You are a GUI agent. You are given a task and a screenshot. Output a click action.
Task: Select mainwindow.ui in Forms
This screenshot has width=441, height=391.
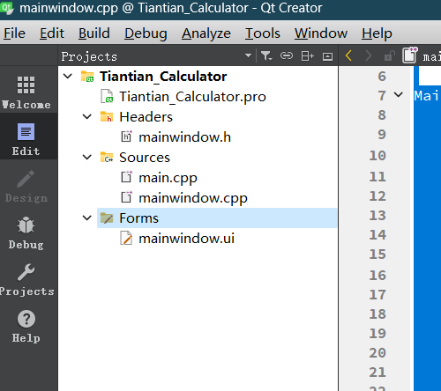(186, 239)
